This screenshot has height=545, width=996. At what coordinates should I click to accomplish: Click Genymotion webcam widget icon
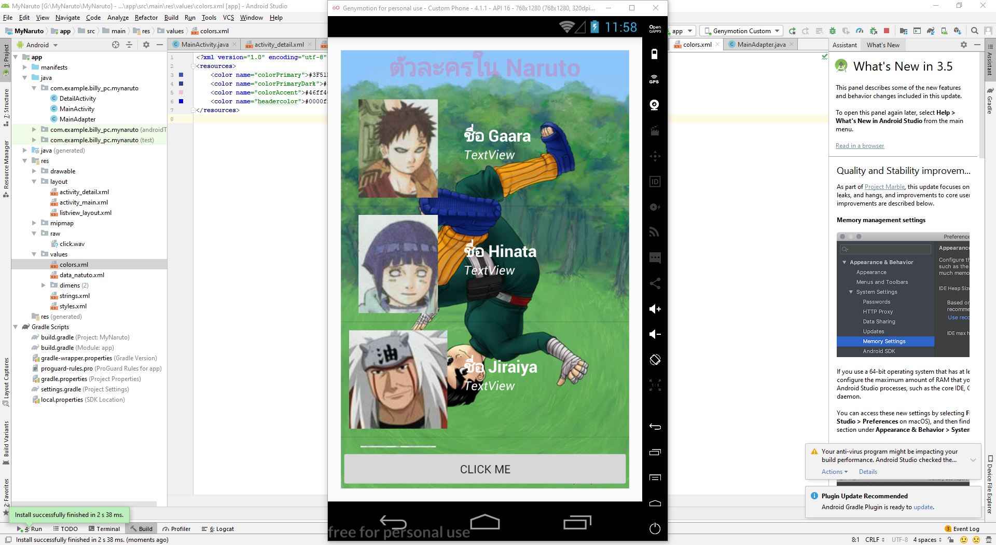pyautogui.click(x=655, y=105)
